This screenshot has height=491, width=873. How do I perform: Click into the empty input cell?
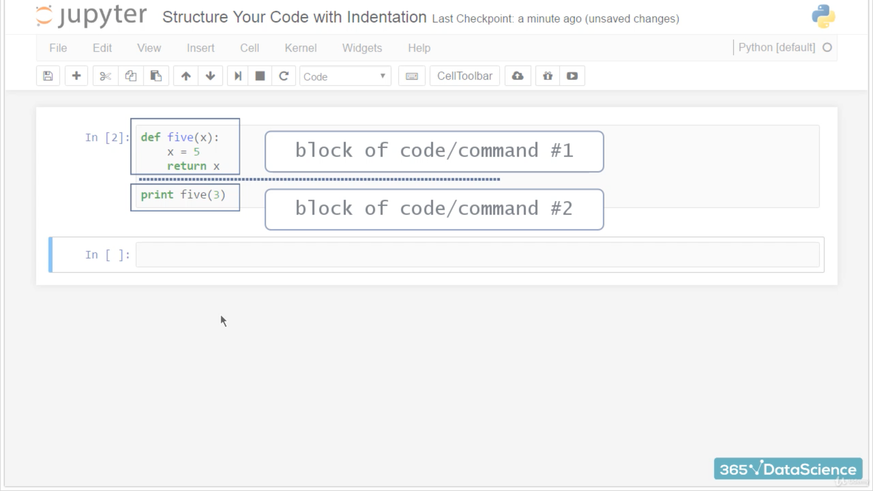[477, 255]
